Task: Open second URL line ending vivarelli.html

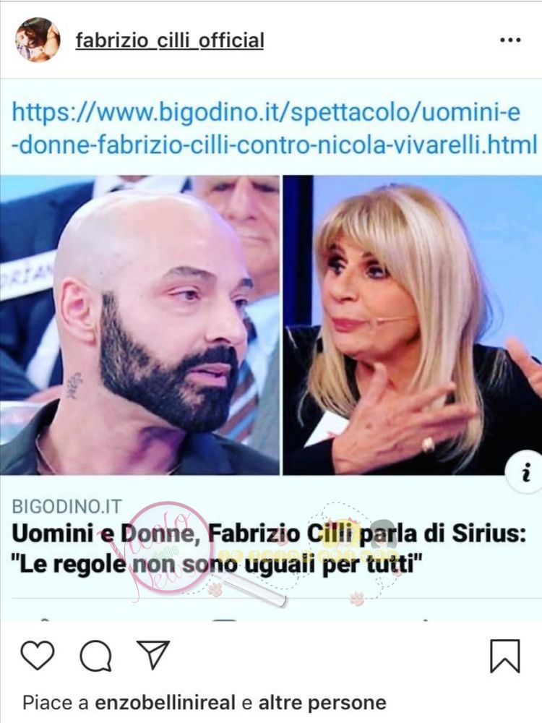Action: click(274, 145)
